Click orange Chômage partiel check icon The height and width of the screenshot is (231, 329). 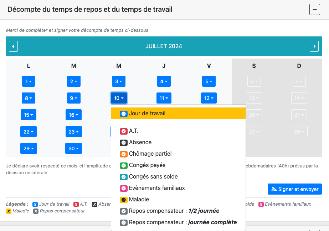[x=123, y=154]
